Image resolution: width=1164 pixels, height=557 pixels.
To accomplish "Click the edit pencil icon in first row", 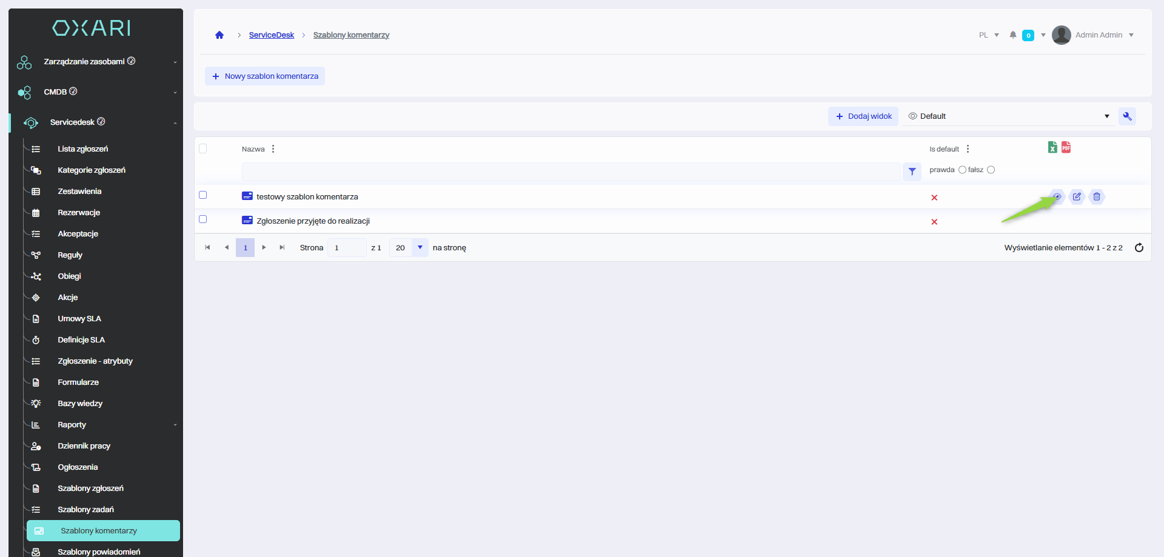I will point(1077,196).
